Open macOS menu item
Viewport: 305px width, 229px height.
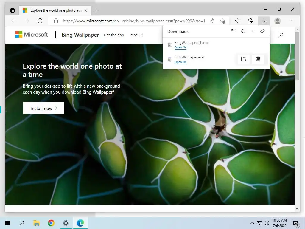click(136, 35)
